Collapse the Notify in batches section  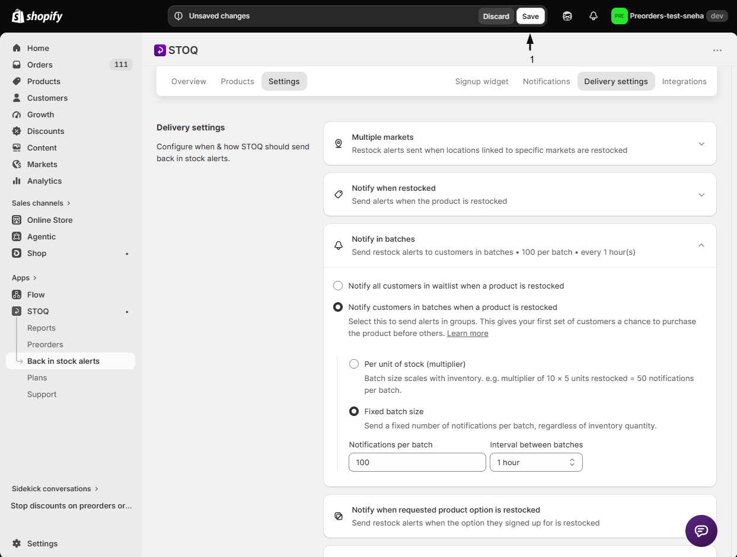pyautogui.click(x=701, y=245)
